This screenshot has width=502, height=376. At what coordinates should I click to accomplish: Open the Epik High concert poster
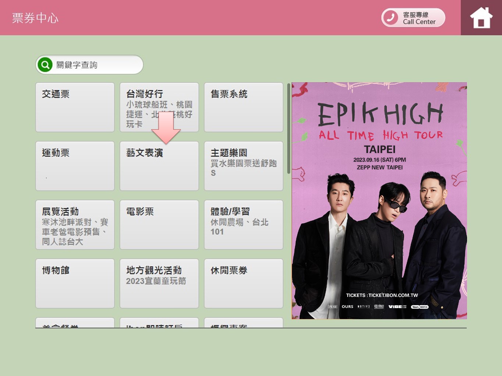[x=379, y=200]
